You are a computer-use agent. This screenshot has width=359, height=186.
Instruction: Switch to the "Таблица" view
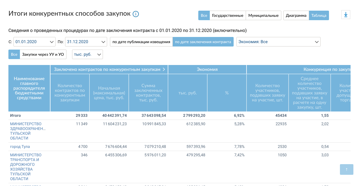pyautogui.click(x=319, y=15)
